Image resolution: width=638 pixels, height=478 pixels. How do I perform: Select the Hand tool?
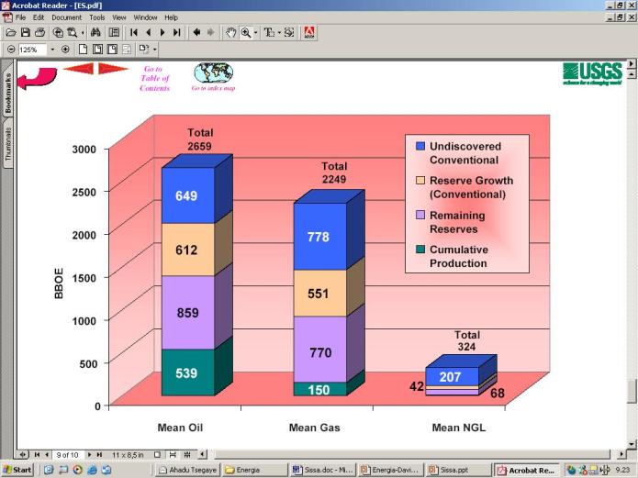point(231,32)
